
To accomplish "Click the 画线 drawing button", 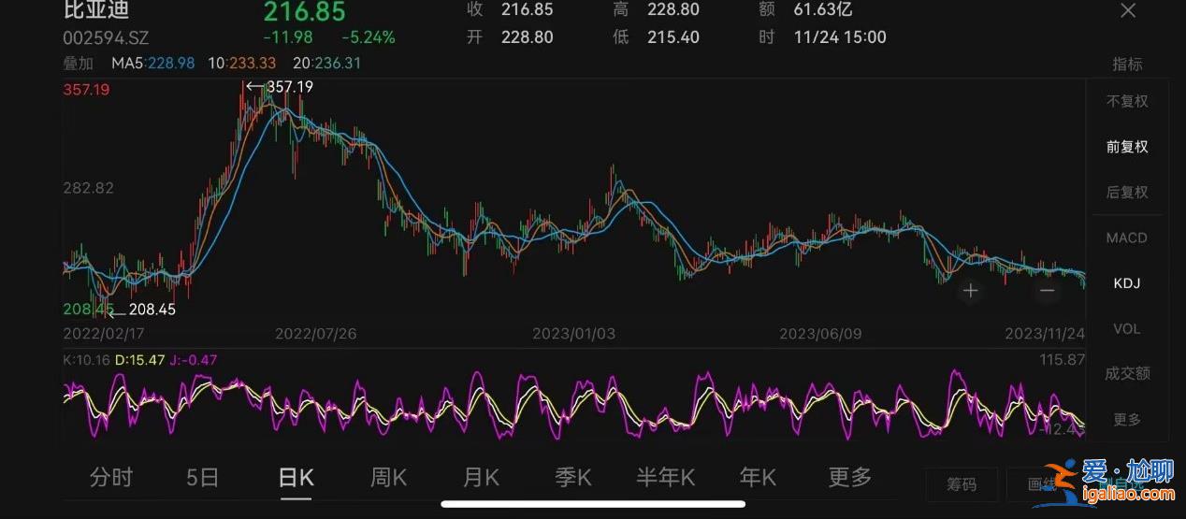I will pyautogui.click(x=1040, y=484).
